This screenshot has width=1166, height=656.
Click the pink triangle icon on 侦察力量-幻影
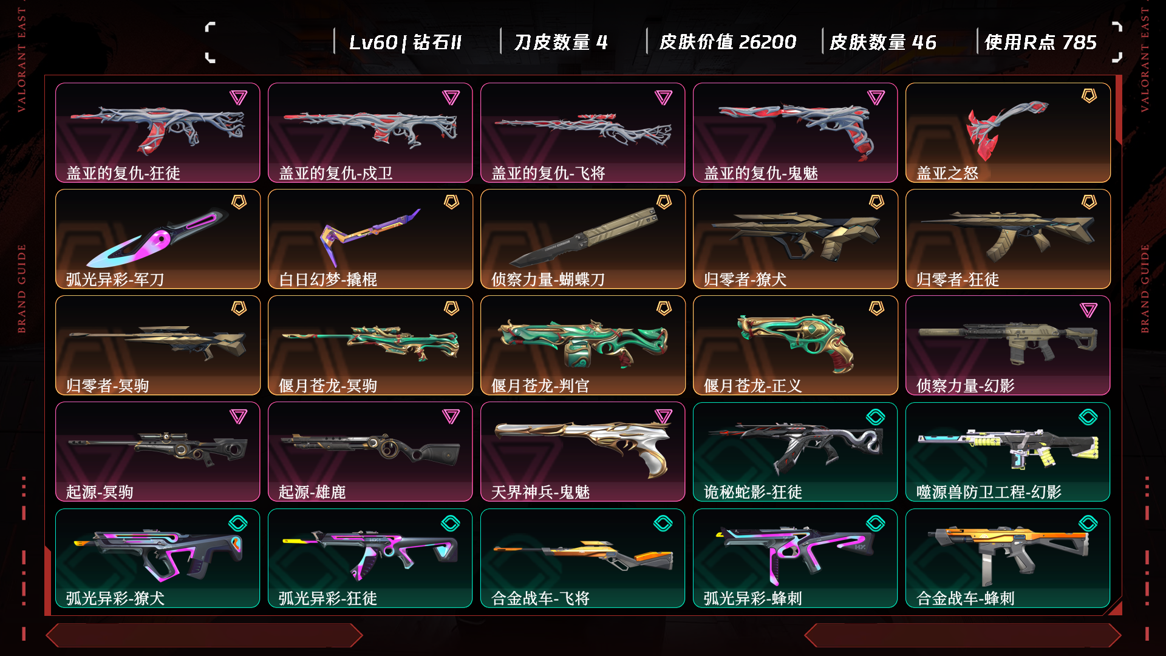1088,310
